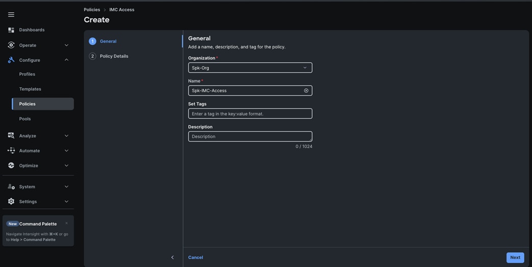Click the Next button
Screen dimensions: 532x267
[515, 257]
